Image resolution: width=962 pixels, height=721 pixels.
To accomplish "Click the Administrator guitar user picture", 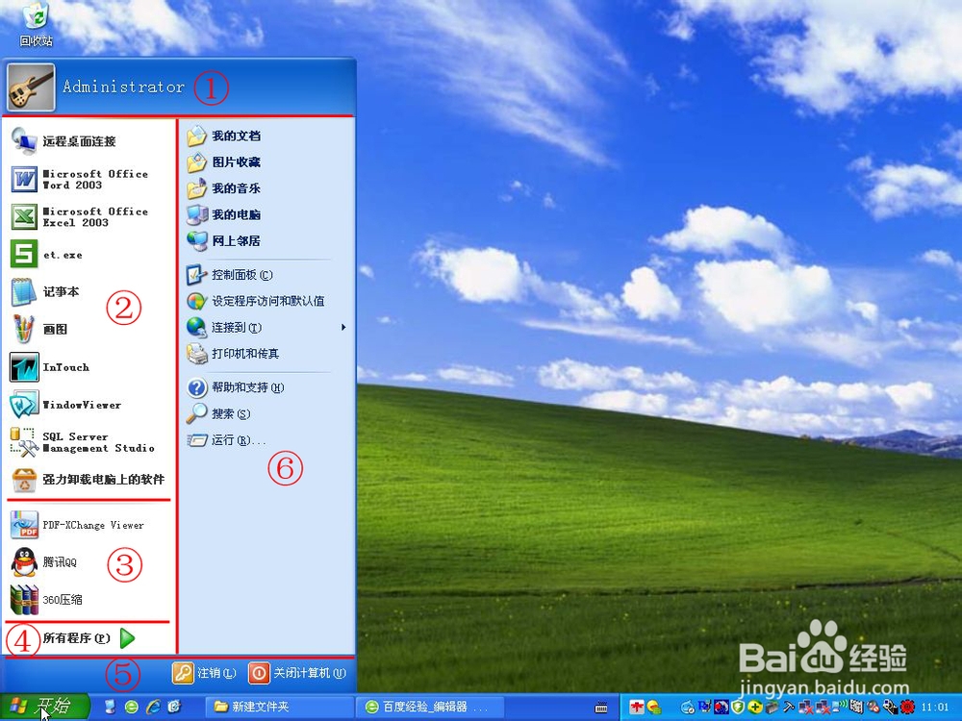I will pos(31,87).
